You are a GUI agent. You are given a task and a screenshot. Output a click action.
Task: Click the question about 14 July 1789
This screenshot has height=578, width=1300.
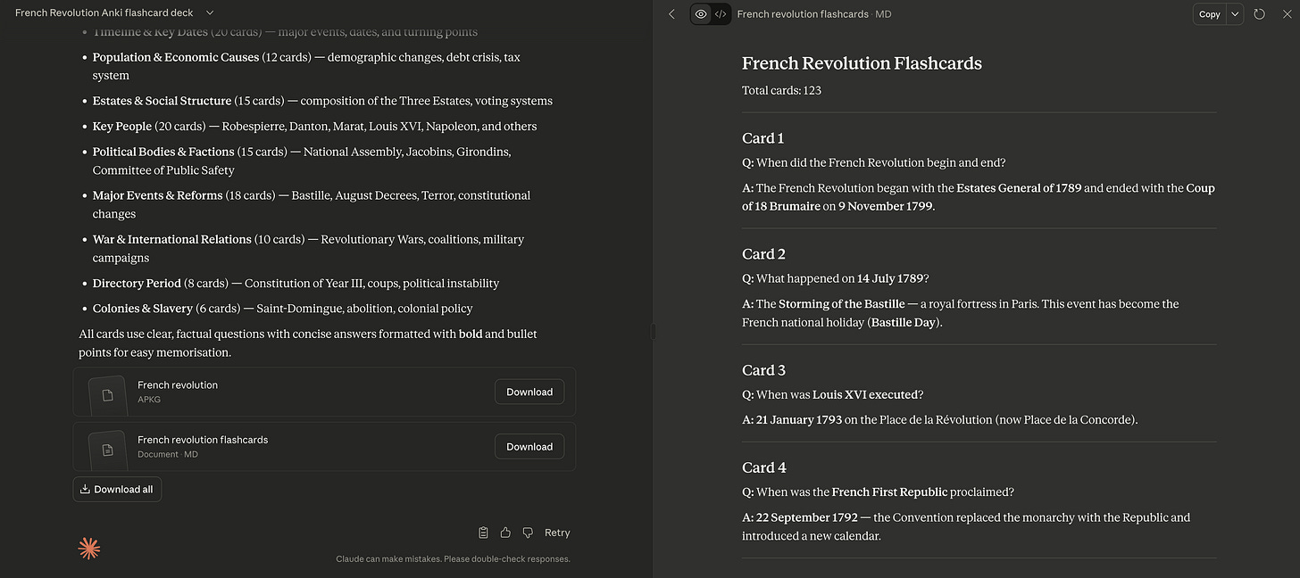point(836,278)
